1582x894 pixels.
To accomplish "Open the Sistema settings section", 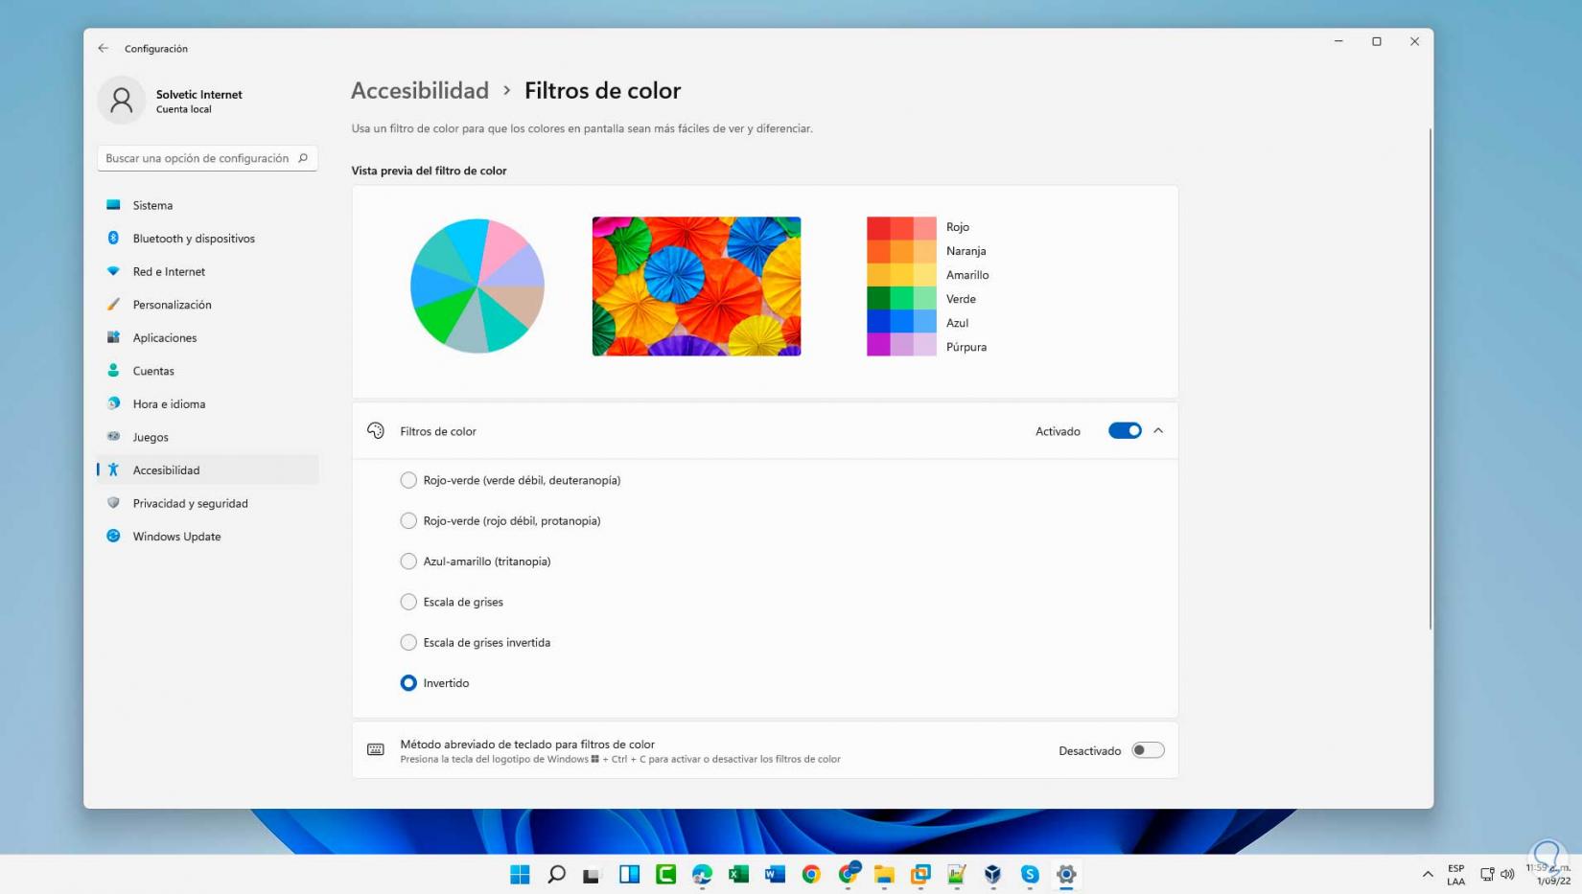I will click(x=153, y=205).
